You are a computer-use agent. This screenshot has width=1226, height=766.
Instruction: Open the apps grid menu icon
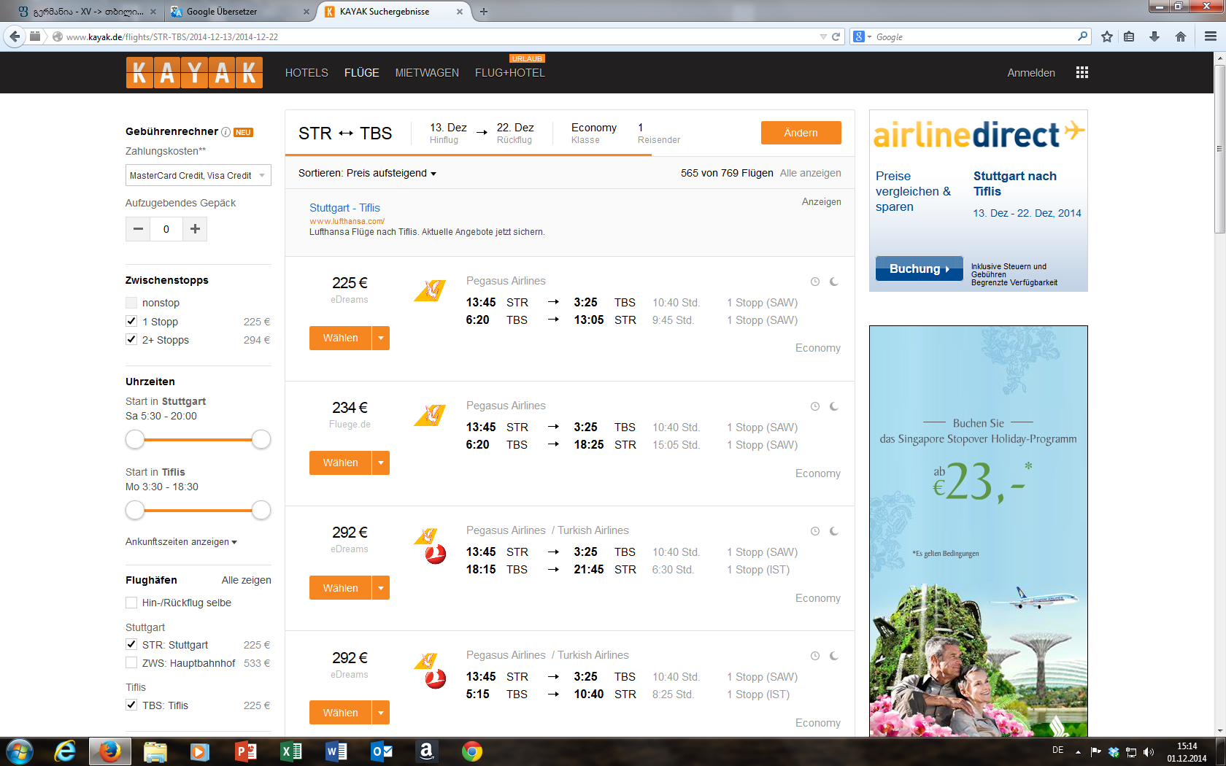click(x=1082, y=72)
